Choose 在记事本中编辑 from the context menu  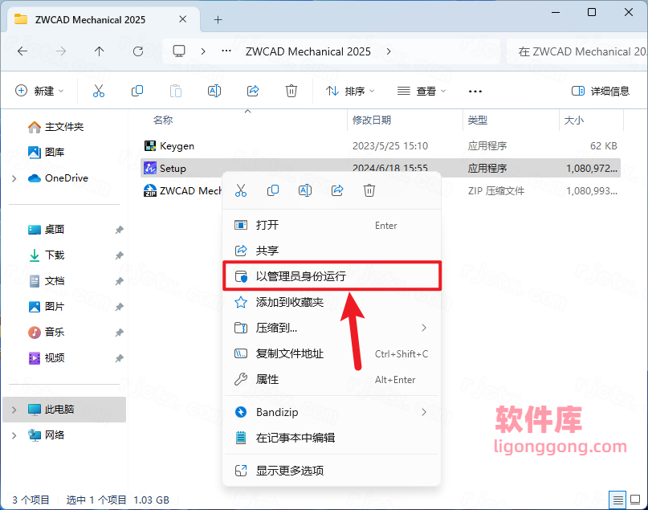[332, 438]
